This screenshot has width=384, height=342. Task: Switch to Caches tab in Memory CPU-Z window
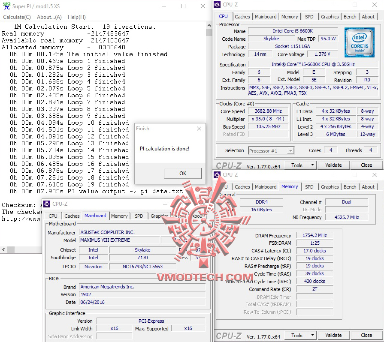coord(242,187)
